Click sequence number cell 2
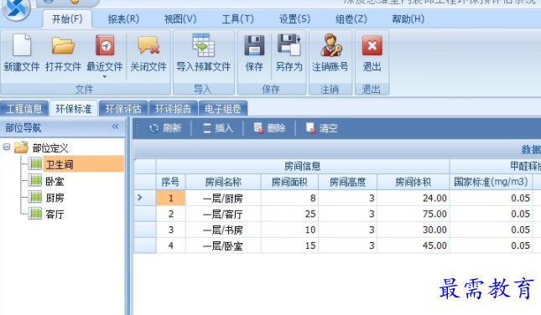The width and height of the screenshot is (541, 315). (171, 214)
